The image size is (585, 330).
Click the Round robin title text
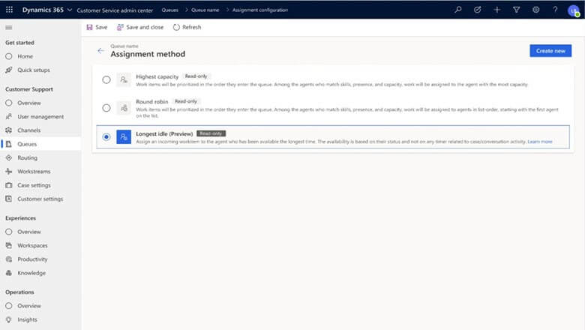coord(151,102)
